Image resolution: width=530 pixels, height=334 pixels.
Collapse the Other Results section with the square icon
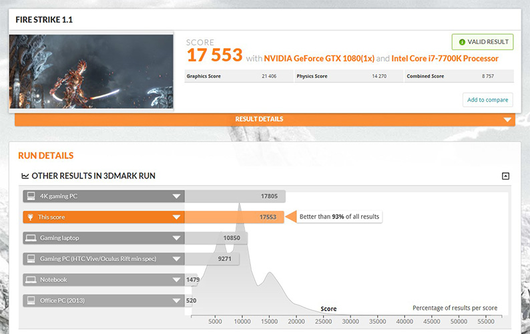tap(505, 176)
